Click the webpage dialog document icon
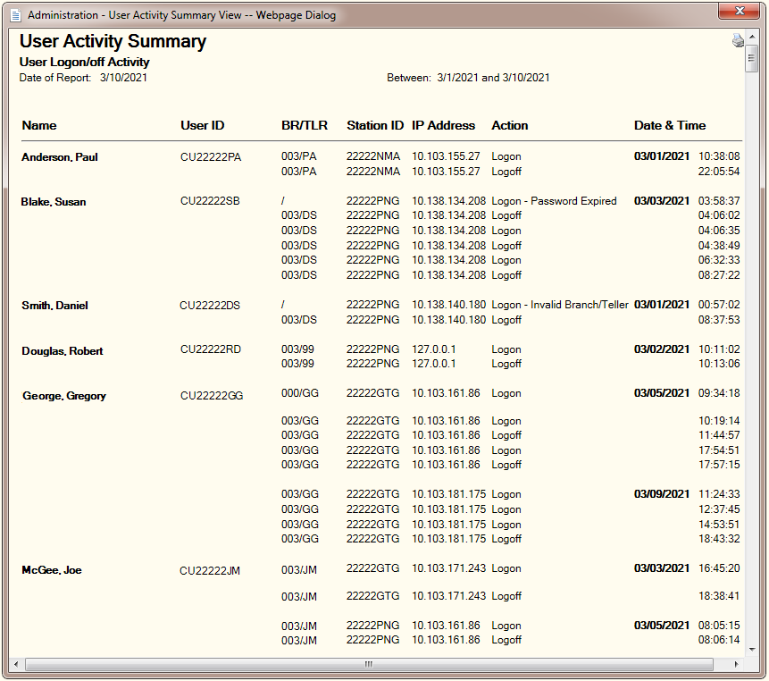769x681 pixels. [x=16, y=16]
